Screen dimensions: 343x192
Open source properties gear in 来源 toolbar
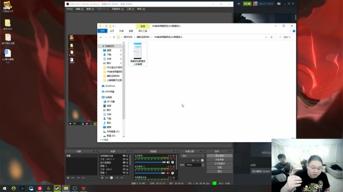(x=111, y=178)
